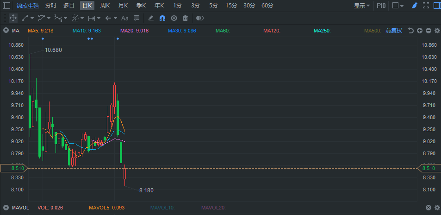The height and width of the screenshot is (215, 441).
Task: Zoom in chart with plus icon
Action: [x=420, y=31]
